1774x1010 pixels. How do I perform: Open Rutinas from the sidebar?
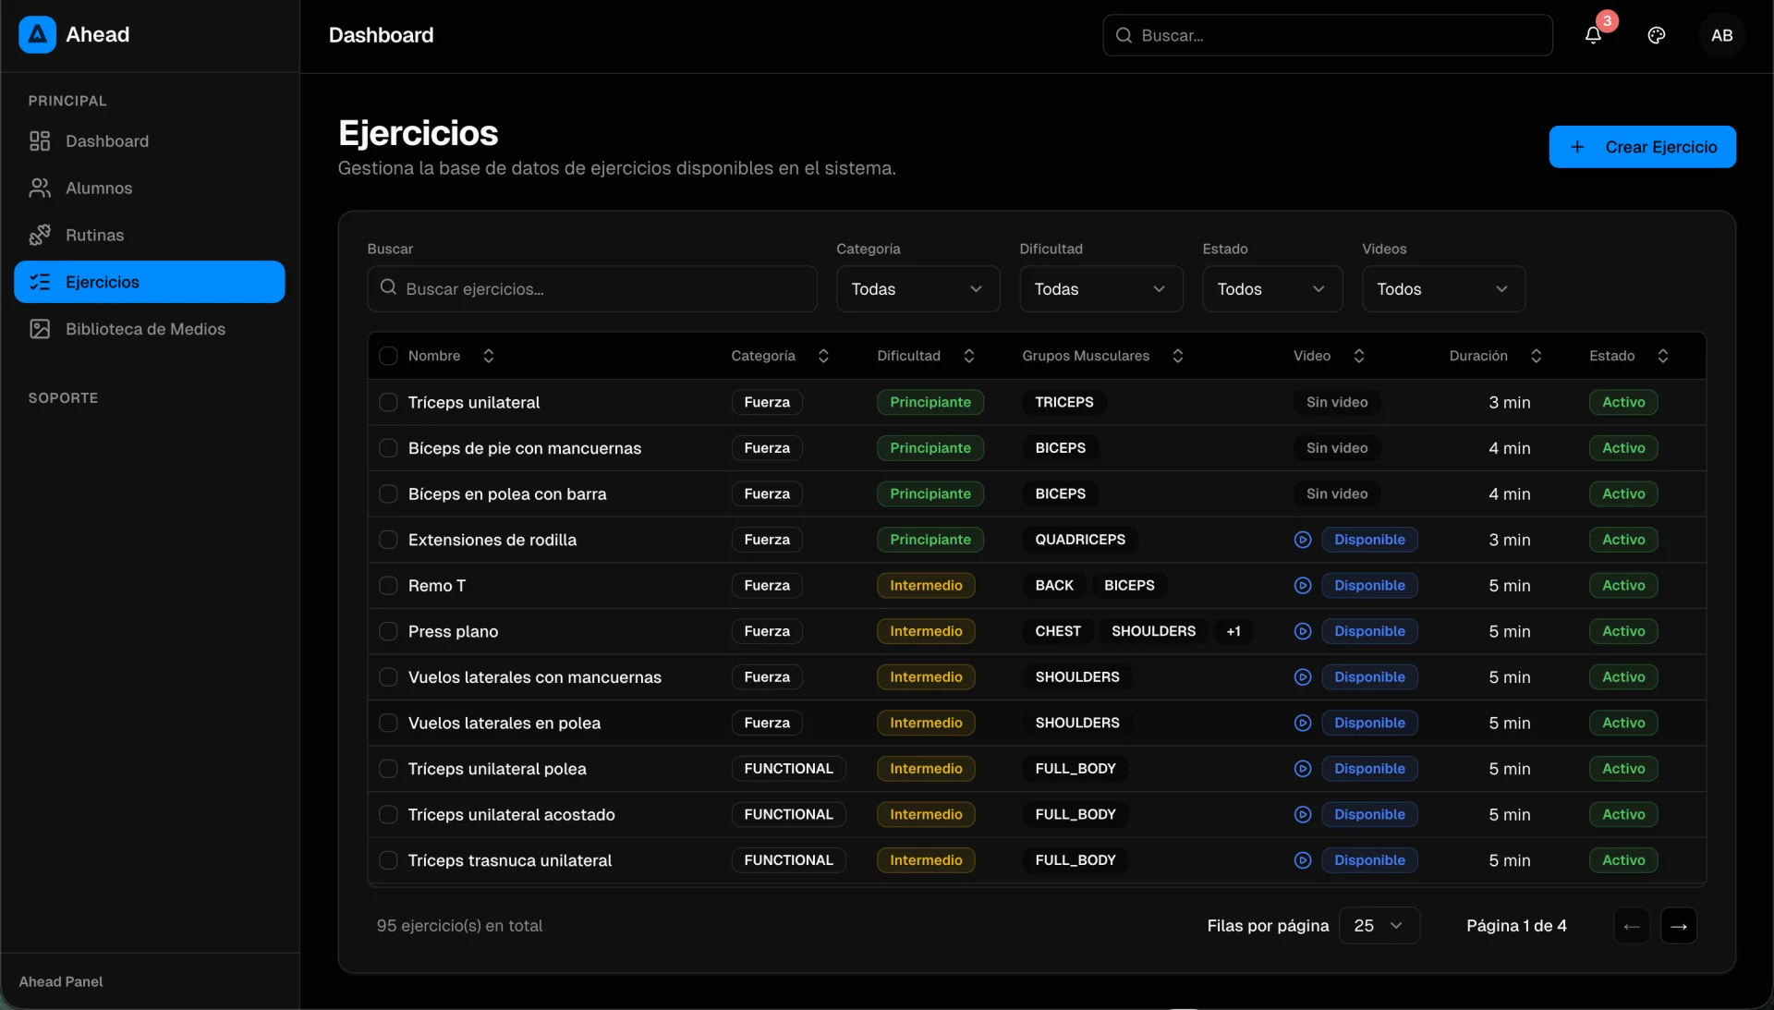click(94, 235)
